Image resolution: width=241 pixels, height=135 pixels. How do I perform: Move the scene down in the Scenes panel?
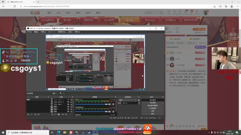pyautogui.click(x=39, y=114)
